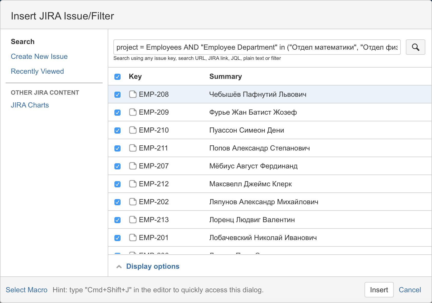The image size is (432, 303).
Task: Click the issue type icon beside EMP-211
Action: click(x=133, y=148)
